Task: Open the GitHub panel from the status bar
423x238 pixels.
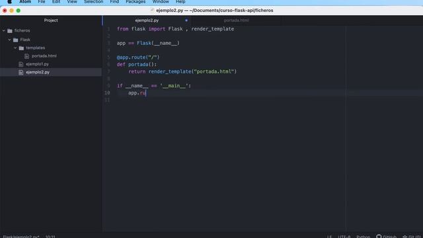Action: (x=386, y=237)
